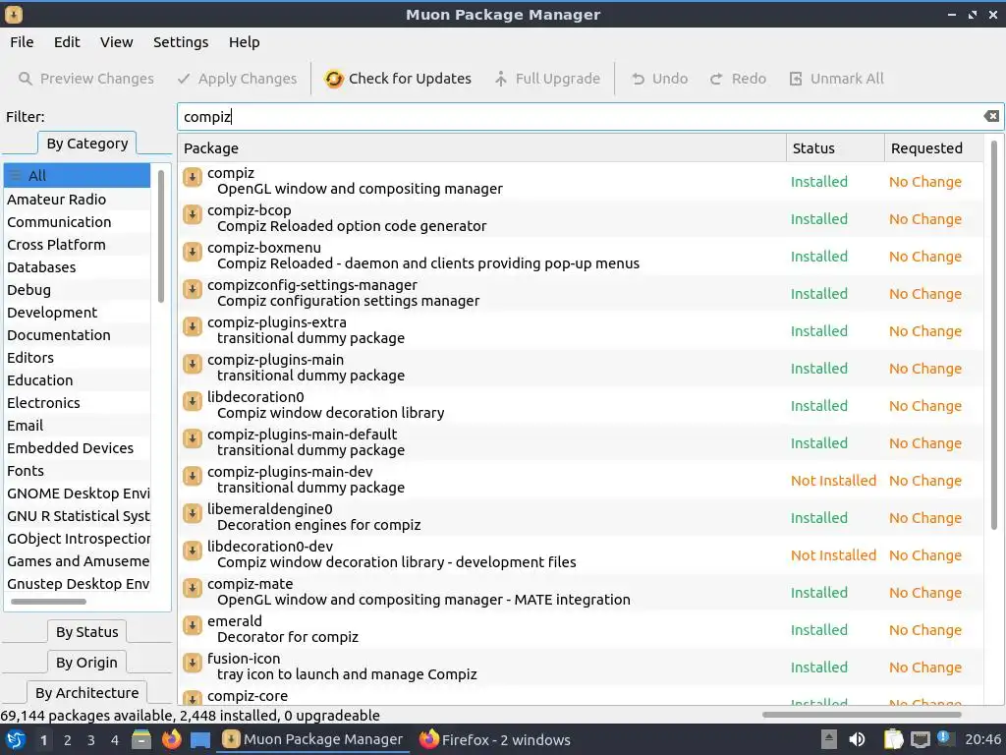Switch to workspace 4
This screenshot has height=755, width=1006.
pyautogui.click(x=115, y=740)
